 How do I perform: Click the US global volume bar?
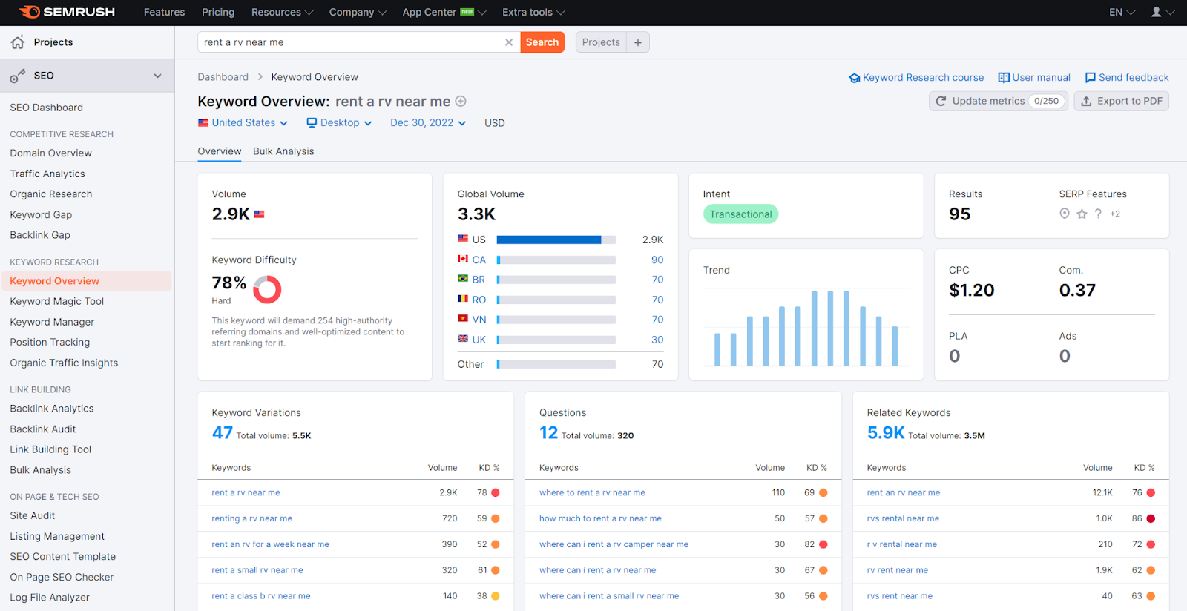click(x=556, y=240)
